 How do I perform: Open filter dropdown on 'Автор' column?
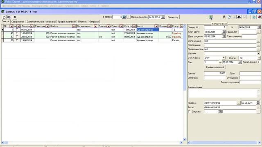tap(156, 26)
